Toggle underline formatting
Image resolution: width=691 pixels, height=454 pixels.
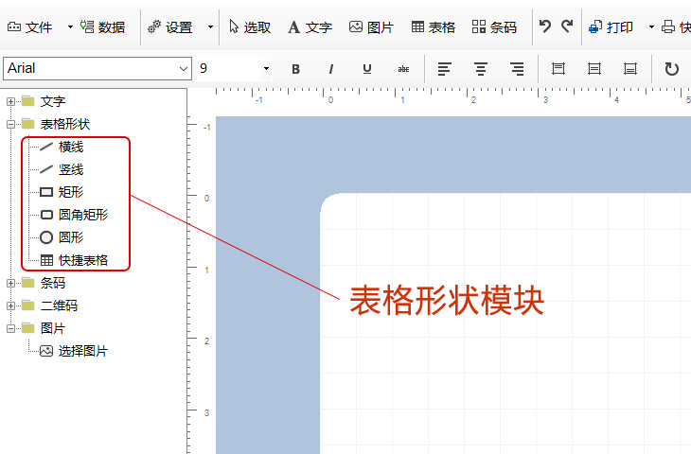coord(367,69)
